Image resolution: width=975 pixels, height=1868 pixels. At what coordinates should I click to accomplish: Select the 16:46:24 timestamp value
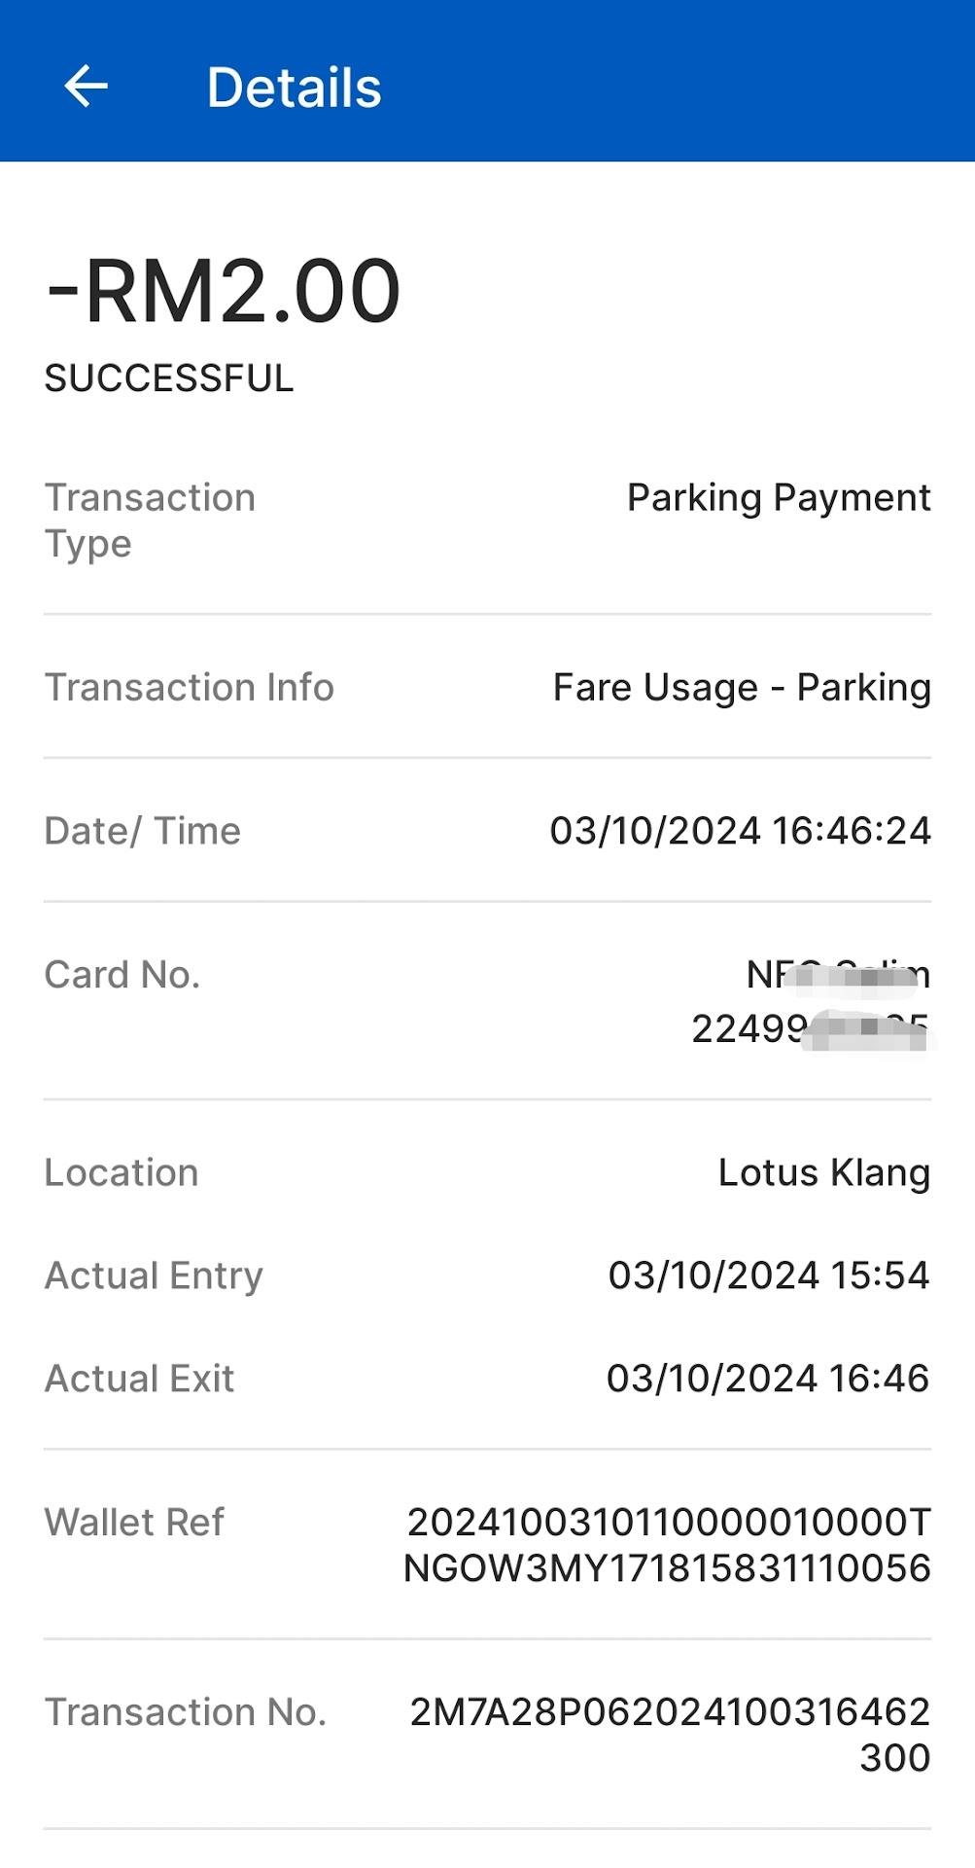[x=740, y=831]
